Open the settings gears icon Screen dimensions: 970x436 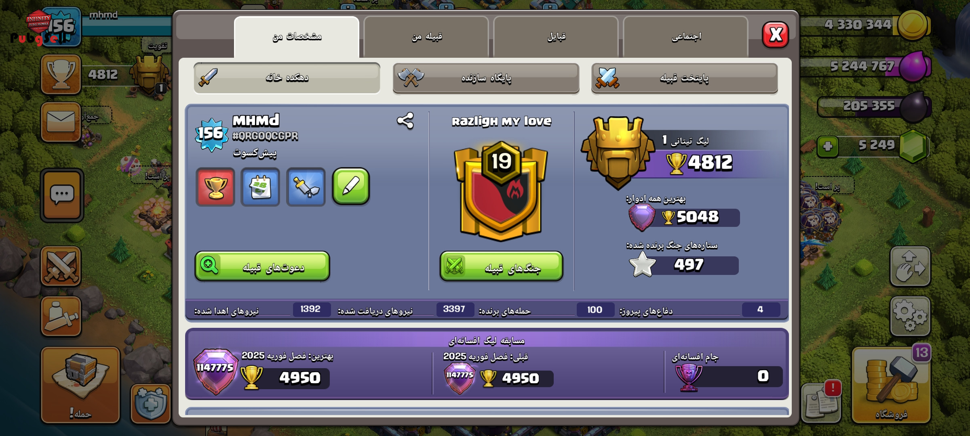click(910, 316)
